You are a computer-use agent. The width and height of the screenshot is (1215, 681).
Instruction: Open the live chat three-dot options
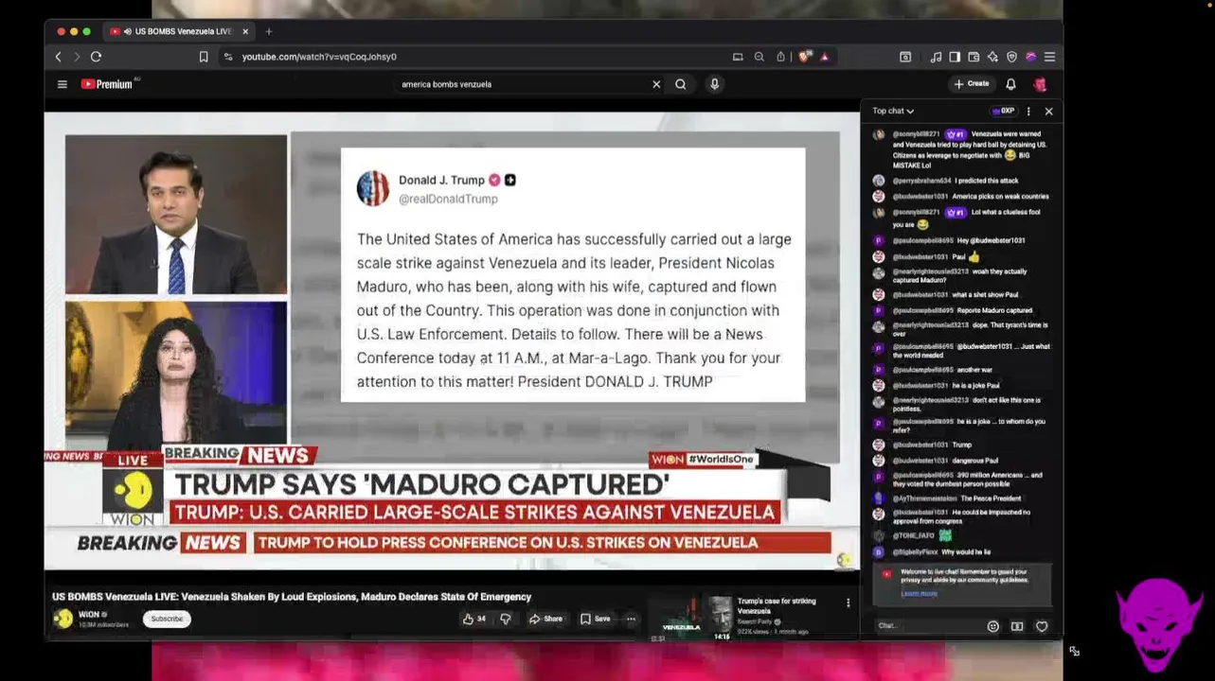1028,112
